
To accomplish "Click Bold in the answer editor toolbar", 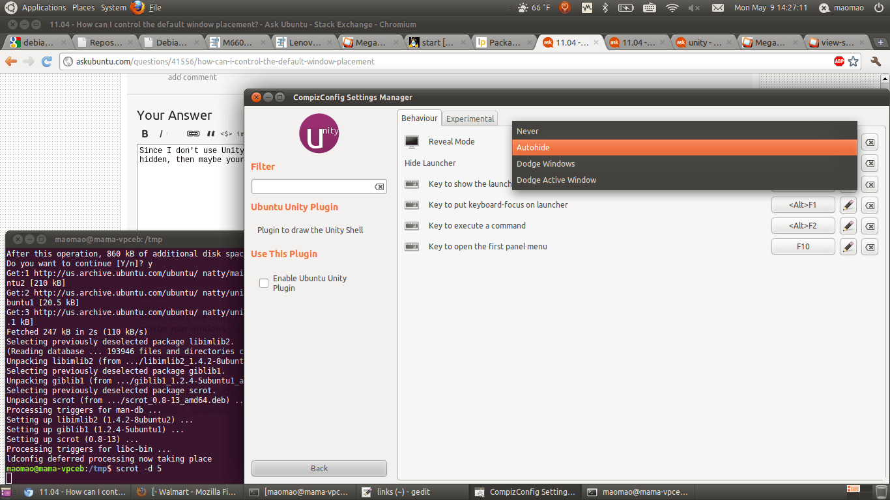I will pyautogui.click(x=145, y=133).
